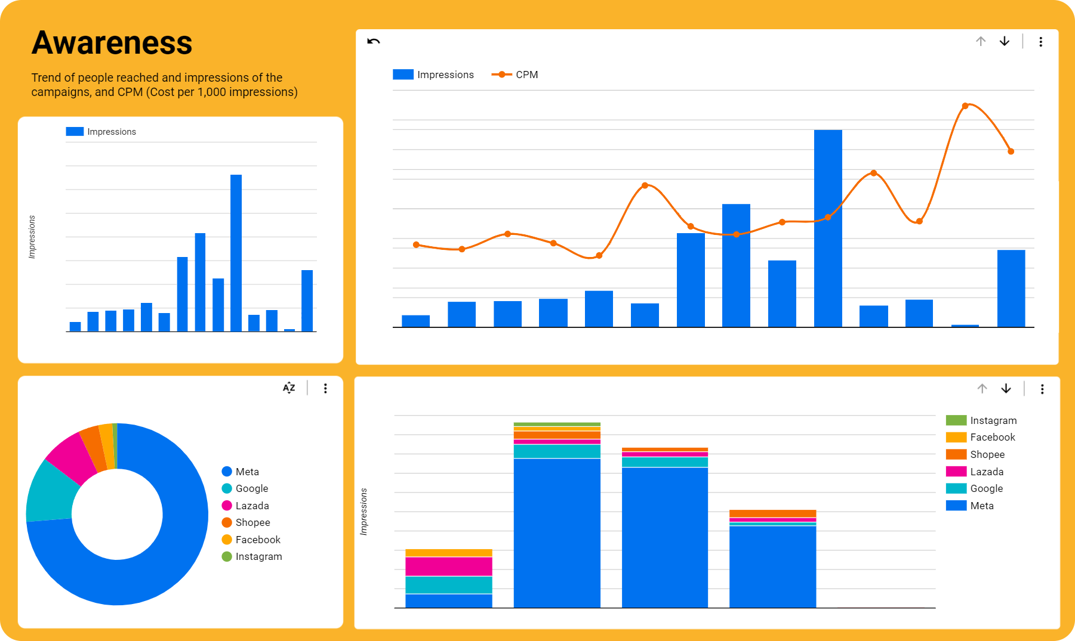Click the Impressions axis label of the small bar chart
The width and height of the screenshot is (1075, 641).
click(x=32, y=237)
